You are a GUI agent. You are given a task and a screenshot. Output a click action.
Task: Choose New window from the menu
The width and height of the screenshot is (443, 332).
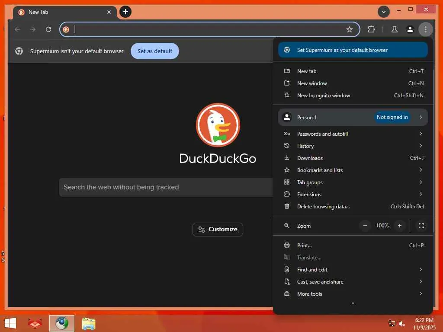(x=353, y=83)
